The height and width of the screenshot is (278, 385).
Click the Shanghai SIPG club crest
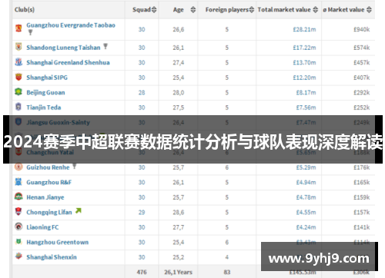tap(18, 77)
